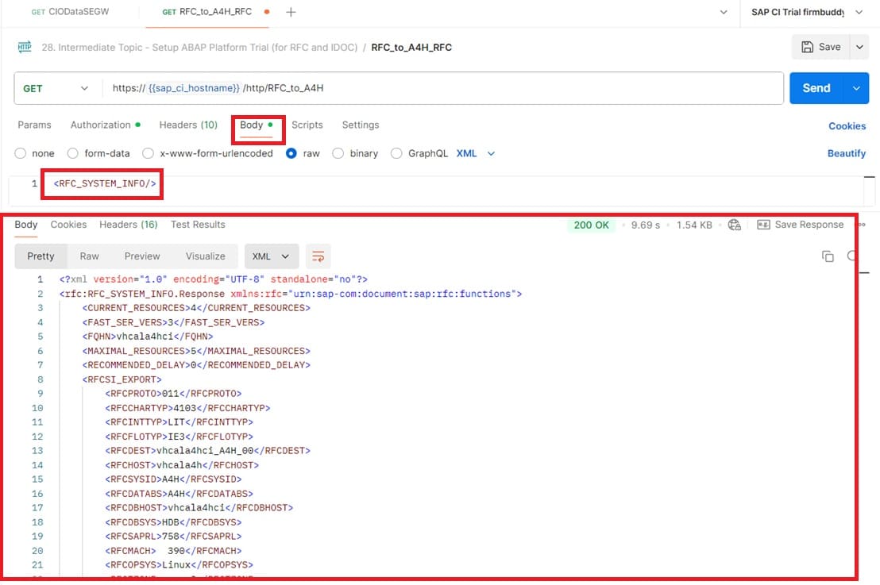Image resolution: width=880 pixels, height=585 pixels.
Task: Open the Send button arrow dropdown
Action: coord(855,88)
